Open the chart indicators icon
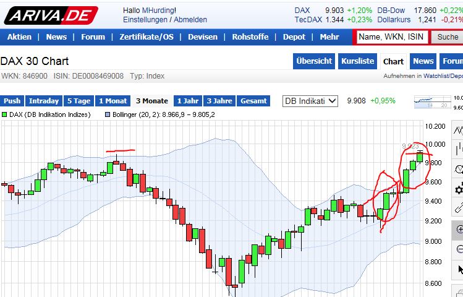Image resolution: width=463 pixels, height=297 pixels. pos(458,169)
